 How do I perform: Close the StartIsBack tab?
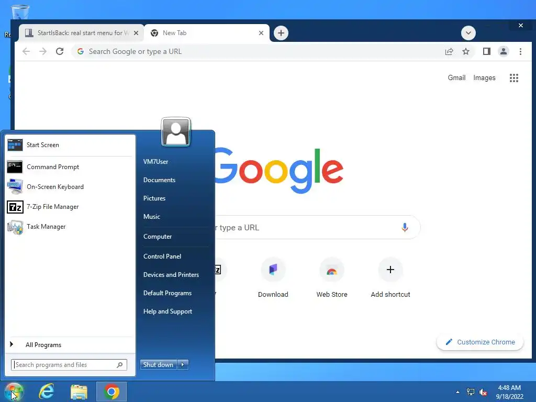(136, 33)
